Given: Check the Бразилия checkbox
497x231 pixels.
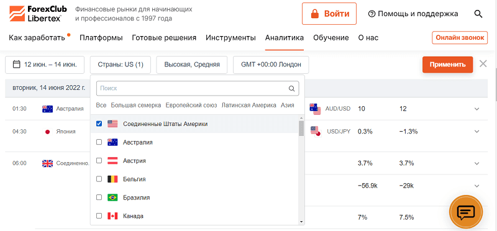Looking at the screenshot, I should [x=99, y=197].
